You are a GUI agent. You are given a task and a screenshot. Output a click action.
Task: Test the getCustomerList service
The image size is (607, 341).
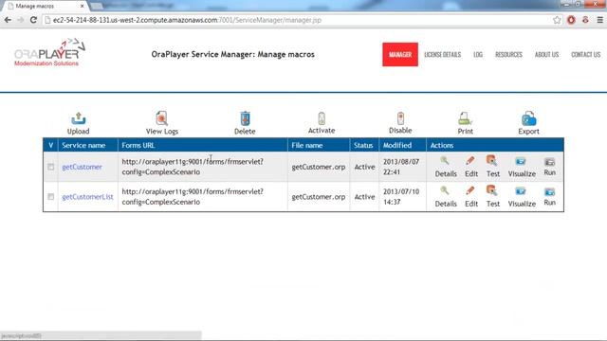click(493, 196)
